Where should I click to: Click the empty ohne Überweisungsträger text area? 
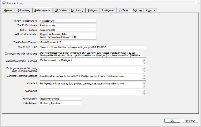(91, 70)
